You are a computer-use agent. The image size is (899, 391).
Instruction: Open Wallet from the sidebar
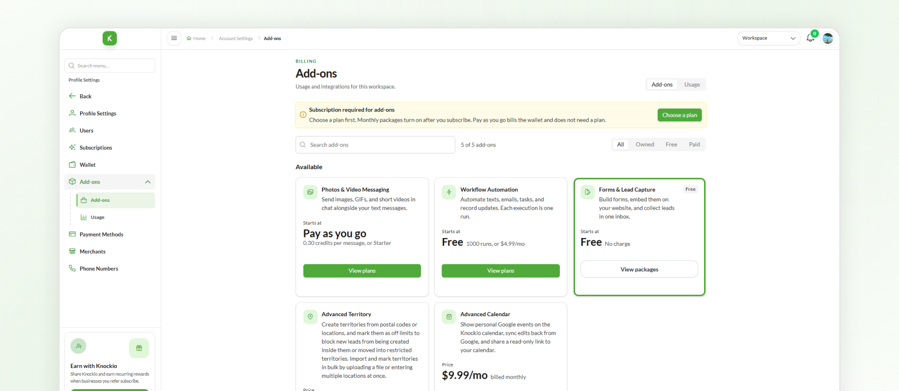tap(110, 165)
